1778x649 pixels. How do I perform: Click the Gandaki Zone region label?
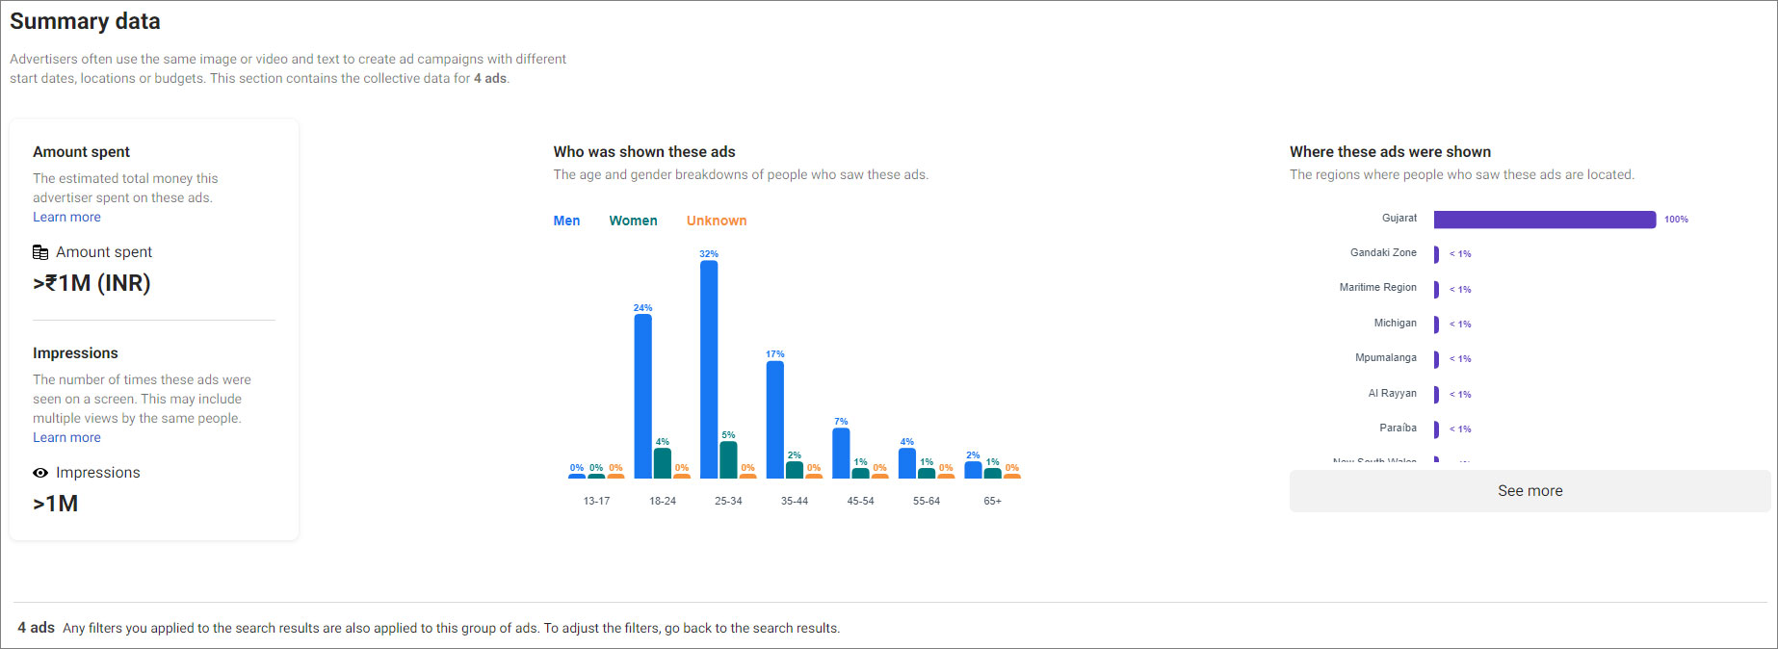(x=1383, y=252)
